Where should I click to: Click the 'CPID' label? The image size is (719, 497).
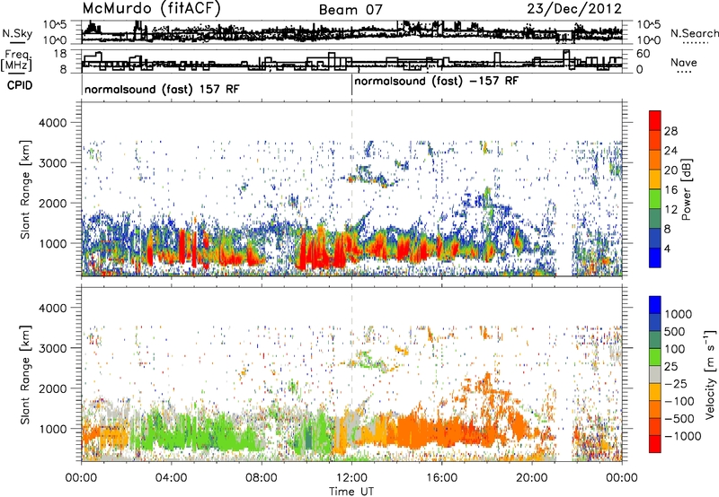[20, 85]
